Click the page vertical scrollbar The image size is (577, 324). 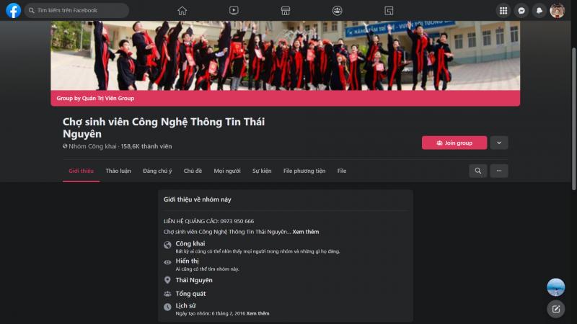pos(573,119)
